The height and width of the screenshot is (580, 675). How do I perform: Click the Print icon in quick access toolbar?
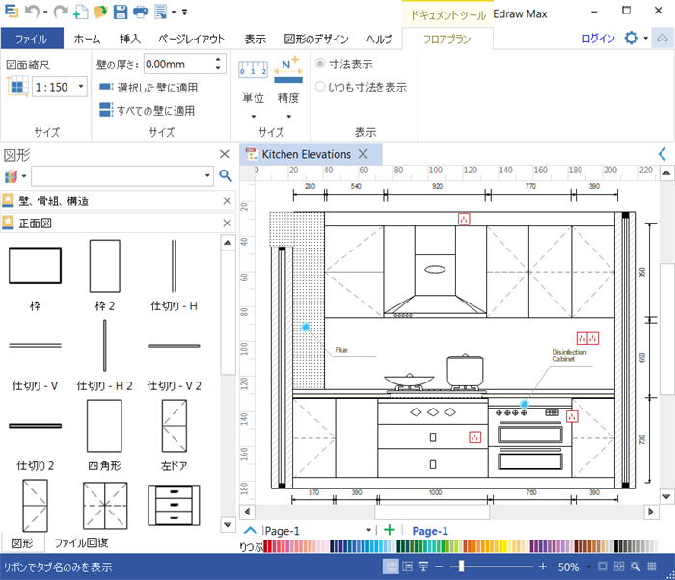point(141,12)
